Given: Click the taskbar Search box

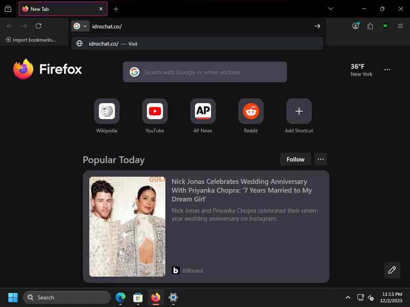Looking at the screenshot, I should coord(67,297).
